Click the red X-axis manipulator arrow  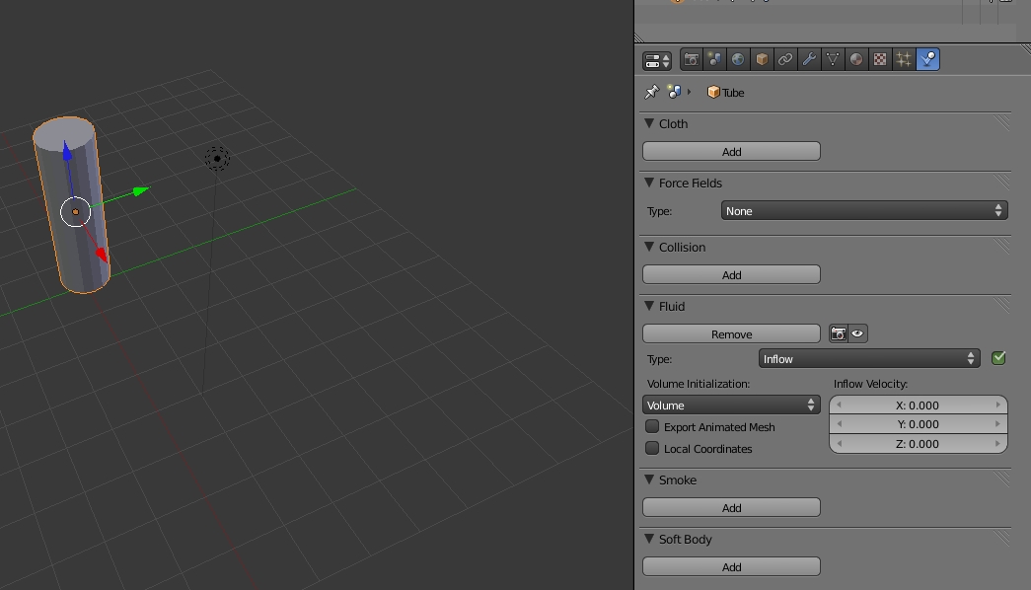point(102,256)
